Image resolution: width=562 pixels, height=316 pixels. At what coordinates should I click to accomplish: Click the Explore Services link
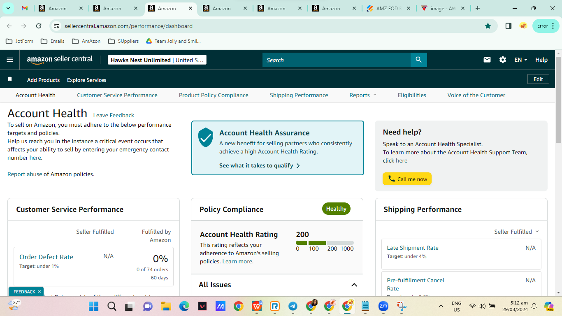pos(87,80)
